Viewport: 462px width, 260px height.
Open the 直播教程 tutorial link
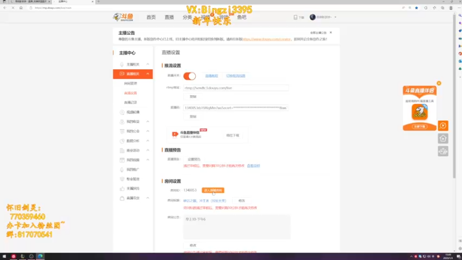tap(211, 76)
